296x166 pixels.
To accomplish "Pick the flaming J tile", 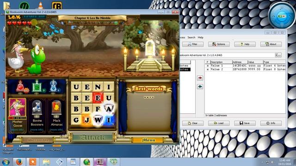I will [87, 120].
